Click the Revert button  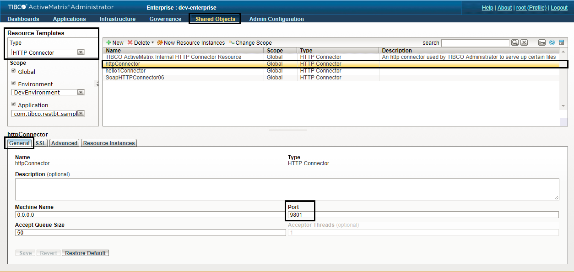49,253
